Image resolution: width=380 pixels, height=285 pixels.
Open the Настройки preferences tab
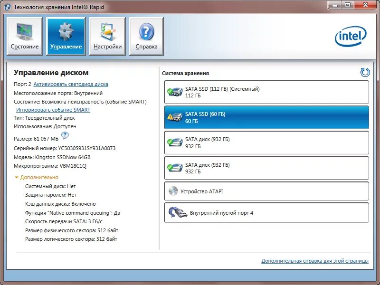[107, 37]
